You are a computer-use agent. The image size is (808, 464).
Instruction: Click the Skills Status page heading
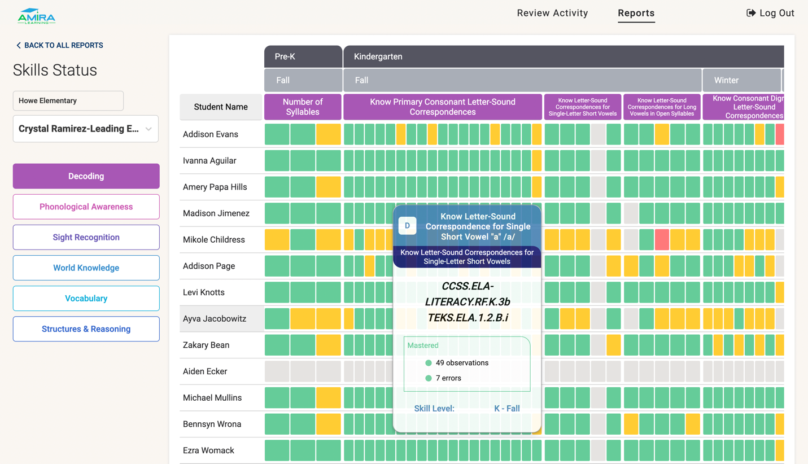click(x=55, y=70)
